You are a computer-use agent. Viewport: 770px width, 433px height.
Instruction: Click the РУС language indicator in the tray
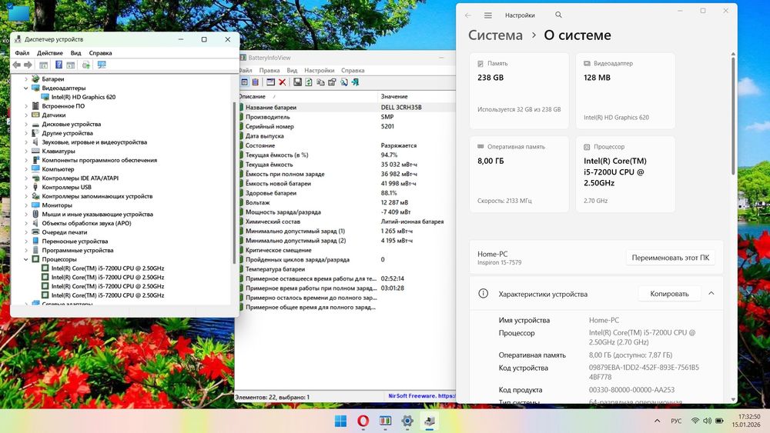[x=676, y=421]
